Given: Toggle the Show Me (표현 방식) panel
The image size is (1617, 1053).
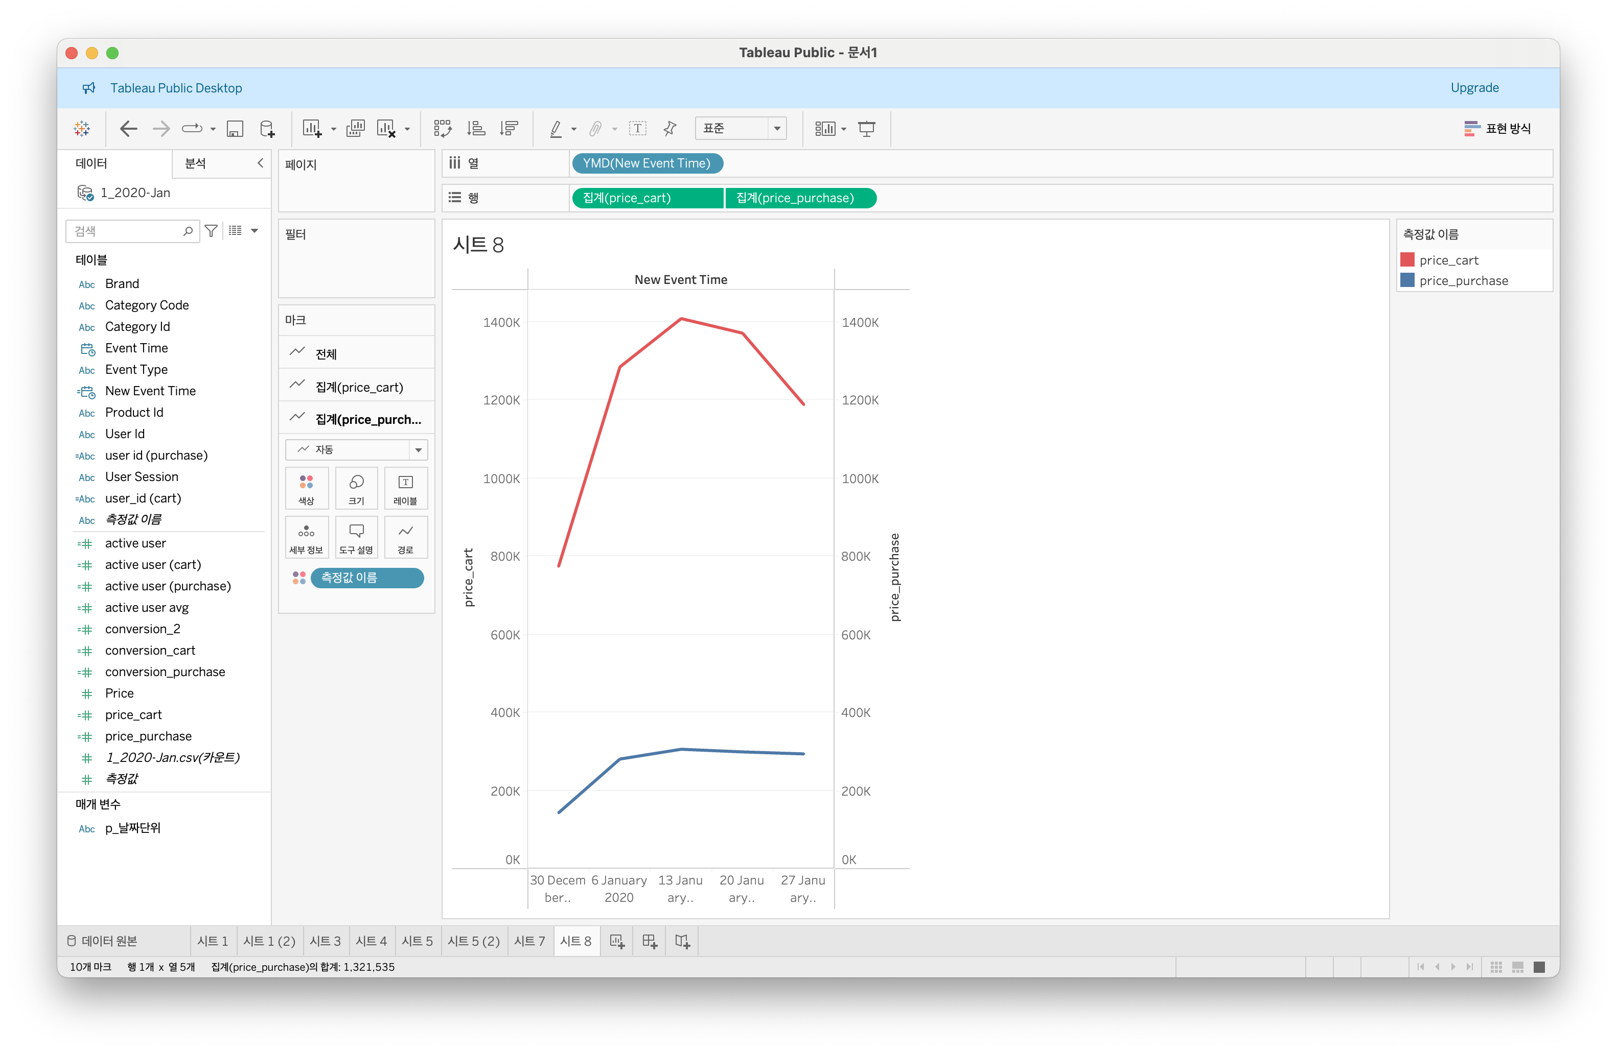Looking at the screenshot, I should [1497, 128].
